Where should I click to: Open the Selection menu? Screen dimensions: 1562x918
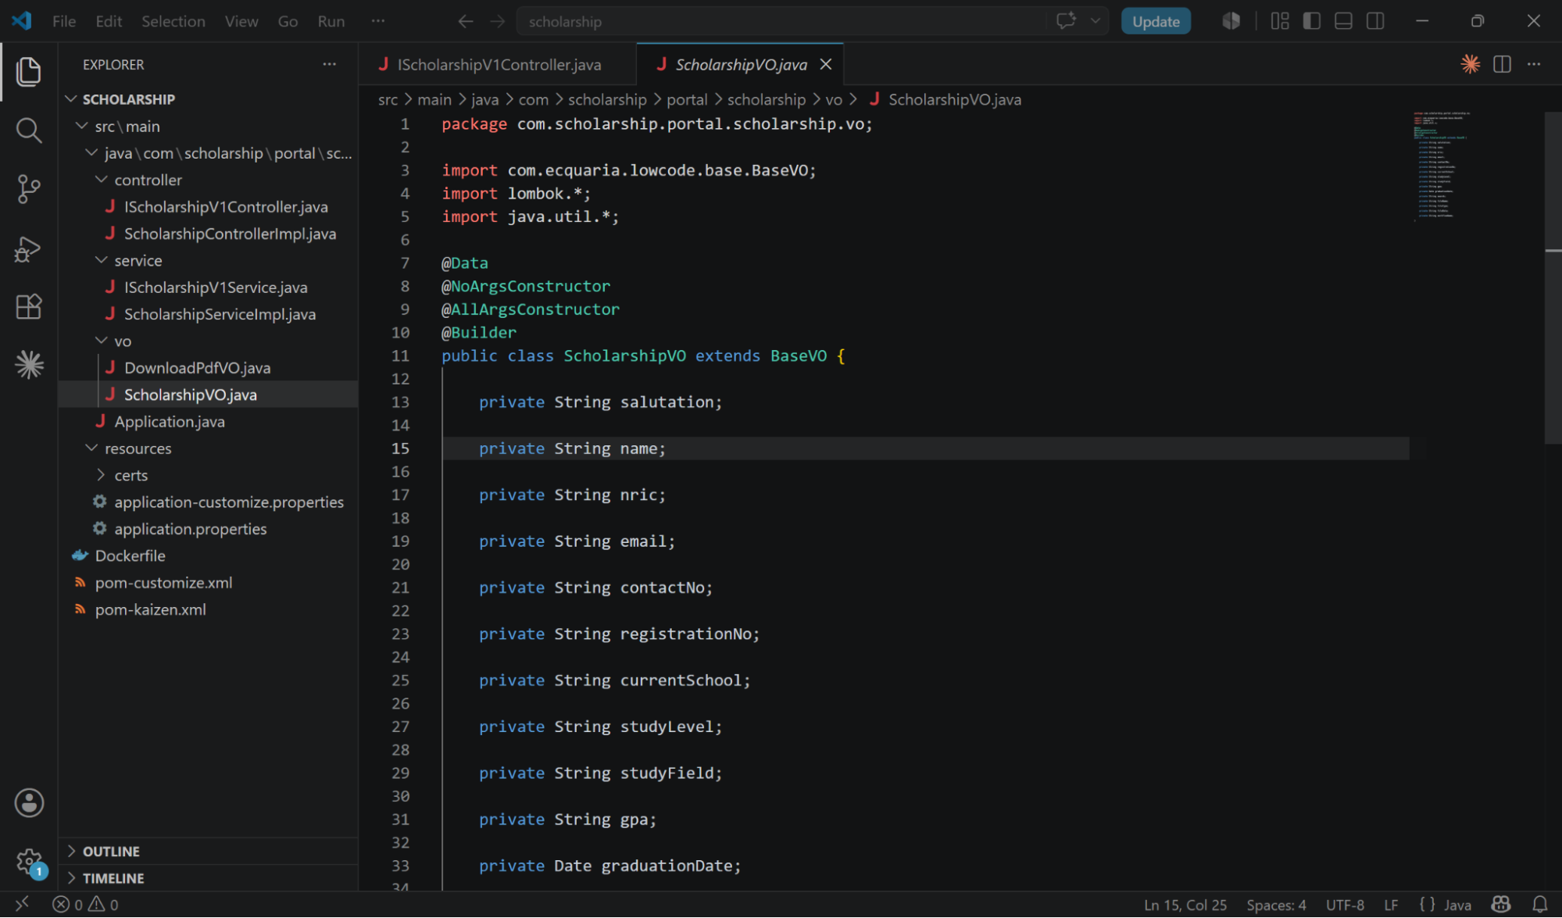tap(173, 21)
